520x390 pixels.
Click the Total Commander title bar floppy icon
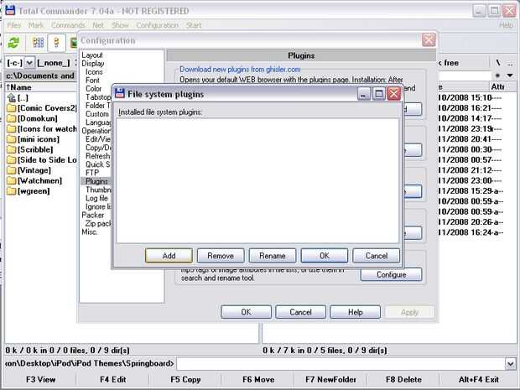click(x=10, y=10)
